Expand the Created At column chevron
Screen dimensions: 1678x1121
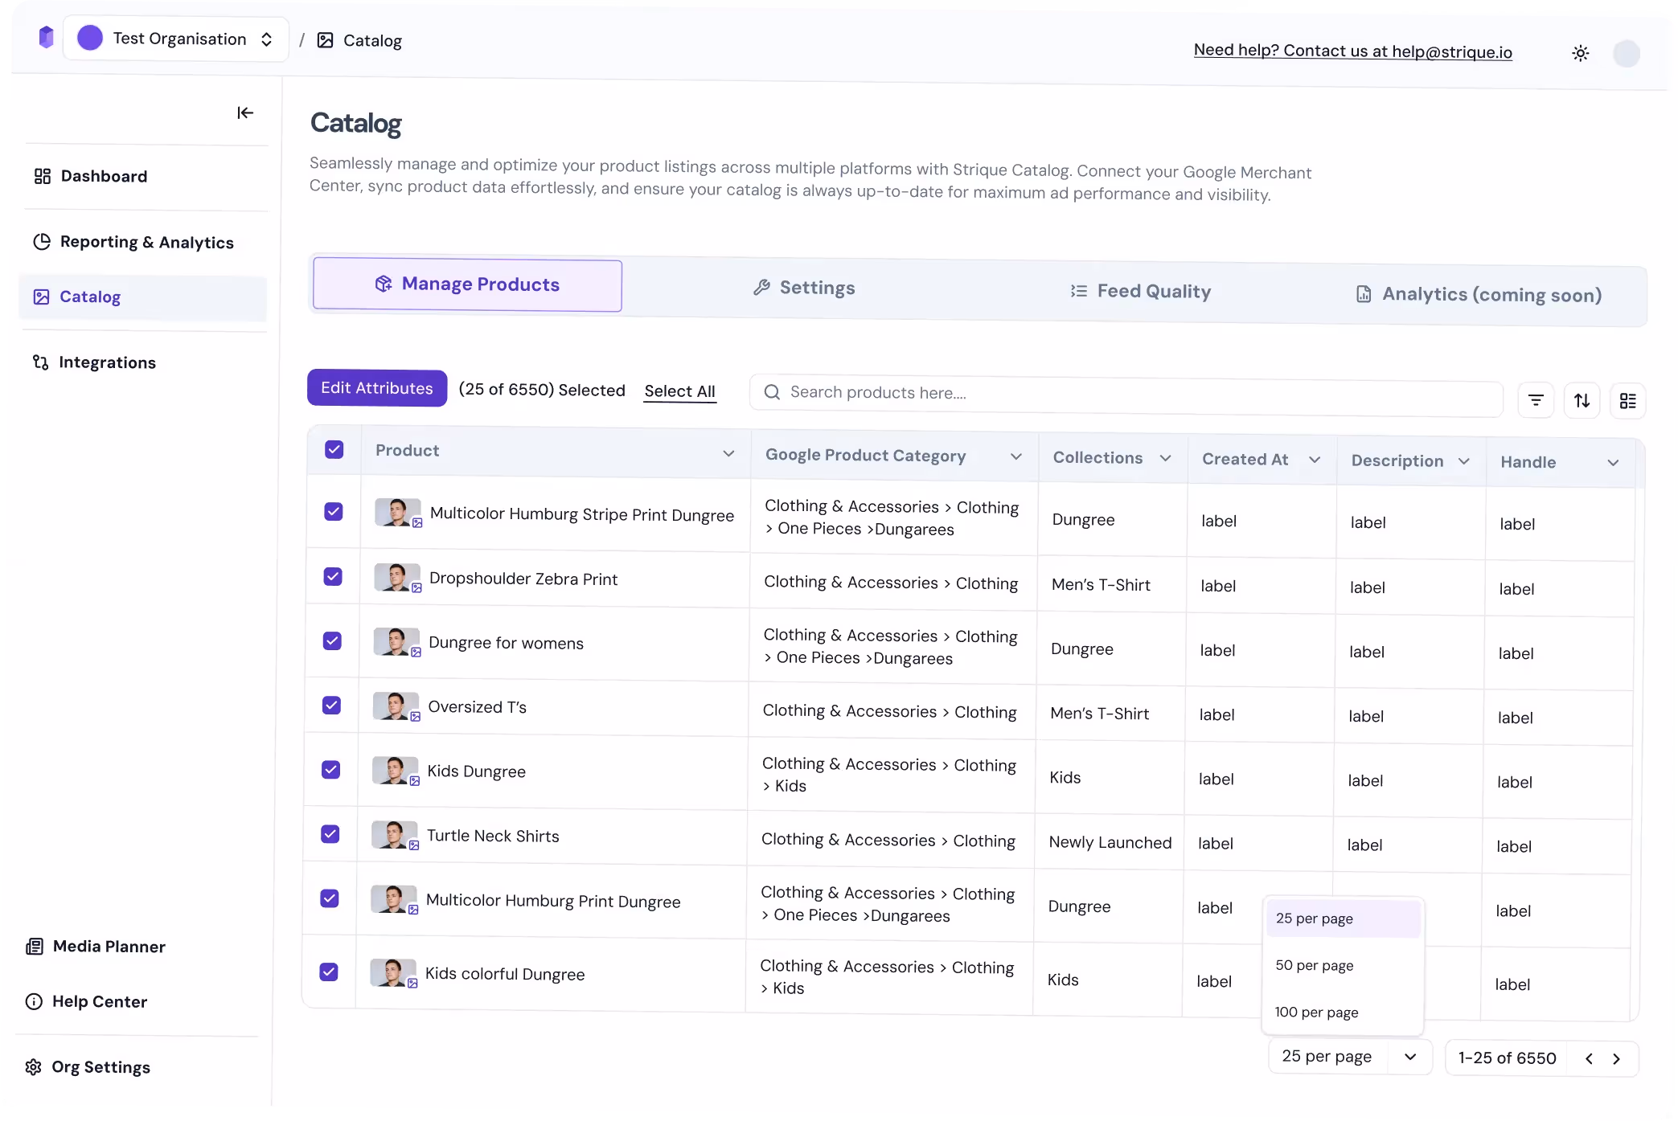tap(1315, 460)
